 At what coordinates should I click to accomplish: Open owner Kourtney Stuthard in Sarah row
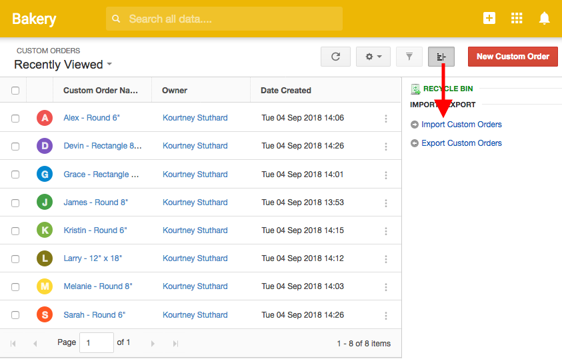click(x=195, y=315)
